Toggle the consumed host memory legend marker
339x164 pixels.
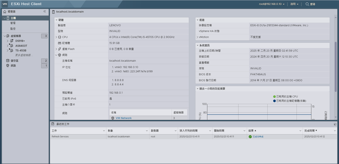(275, 101)
